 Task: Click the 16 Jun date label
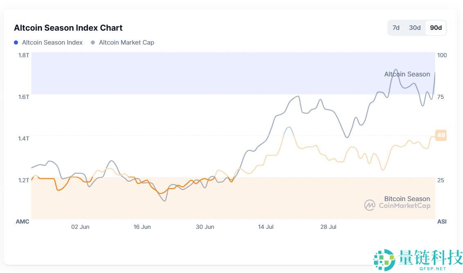142,227
